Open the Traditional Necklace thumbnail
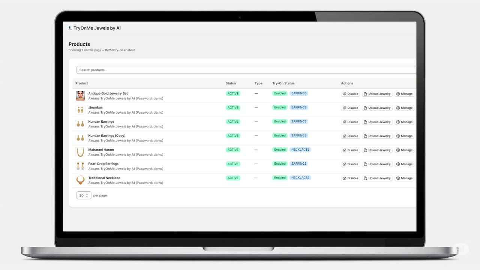 [80, 180]
